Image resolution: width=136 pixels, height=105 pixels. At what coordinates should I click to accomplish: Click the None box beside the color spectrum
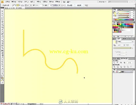coord(114,20)
